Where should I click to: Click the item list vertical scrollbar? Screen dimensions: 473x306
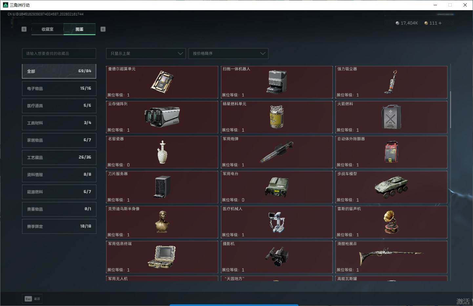(x=450, y=110)
